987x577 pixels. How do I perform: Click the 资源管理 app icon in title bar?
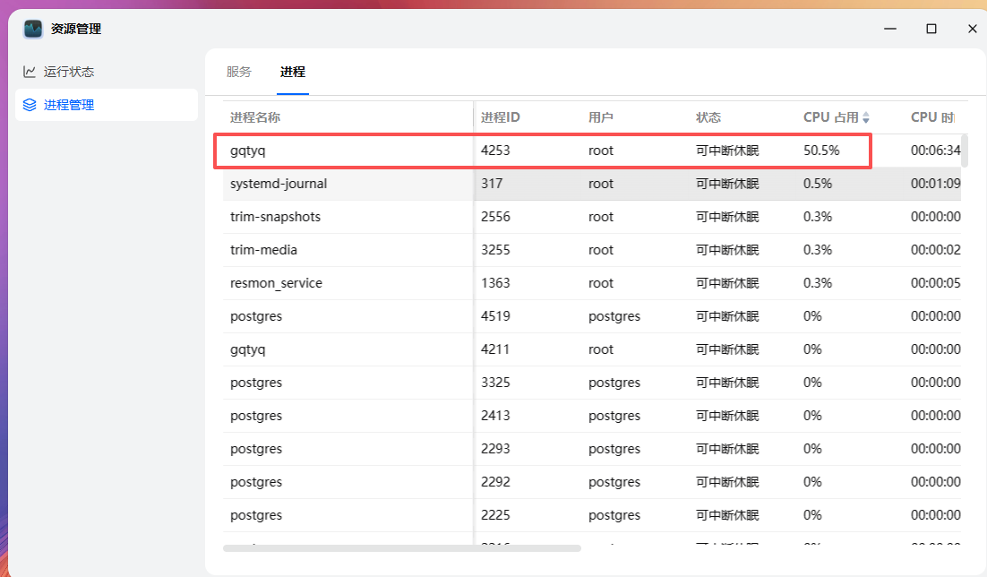33,29
